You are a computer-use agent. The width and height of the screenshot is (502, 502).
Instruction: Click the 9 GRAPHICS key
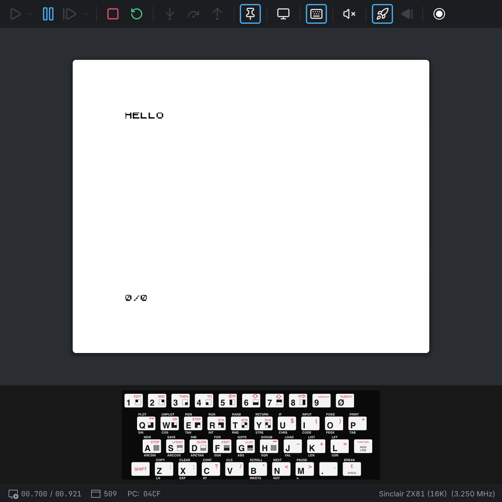(x=322, y=401)
